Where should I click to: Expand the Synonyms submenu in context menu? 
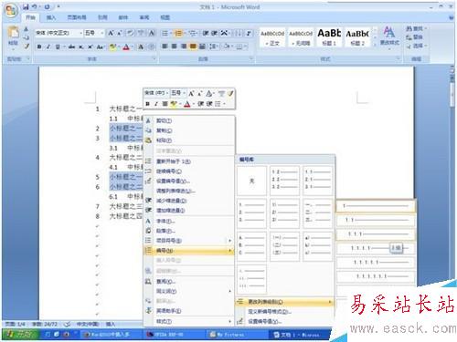189,291
